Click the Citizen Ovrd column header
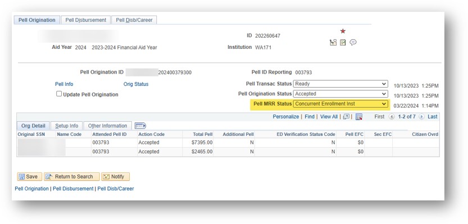The width and height of the screenshot is (468, 224). tap(425, 134)
